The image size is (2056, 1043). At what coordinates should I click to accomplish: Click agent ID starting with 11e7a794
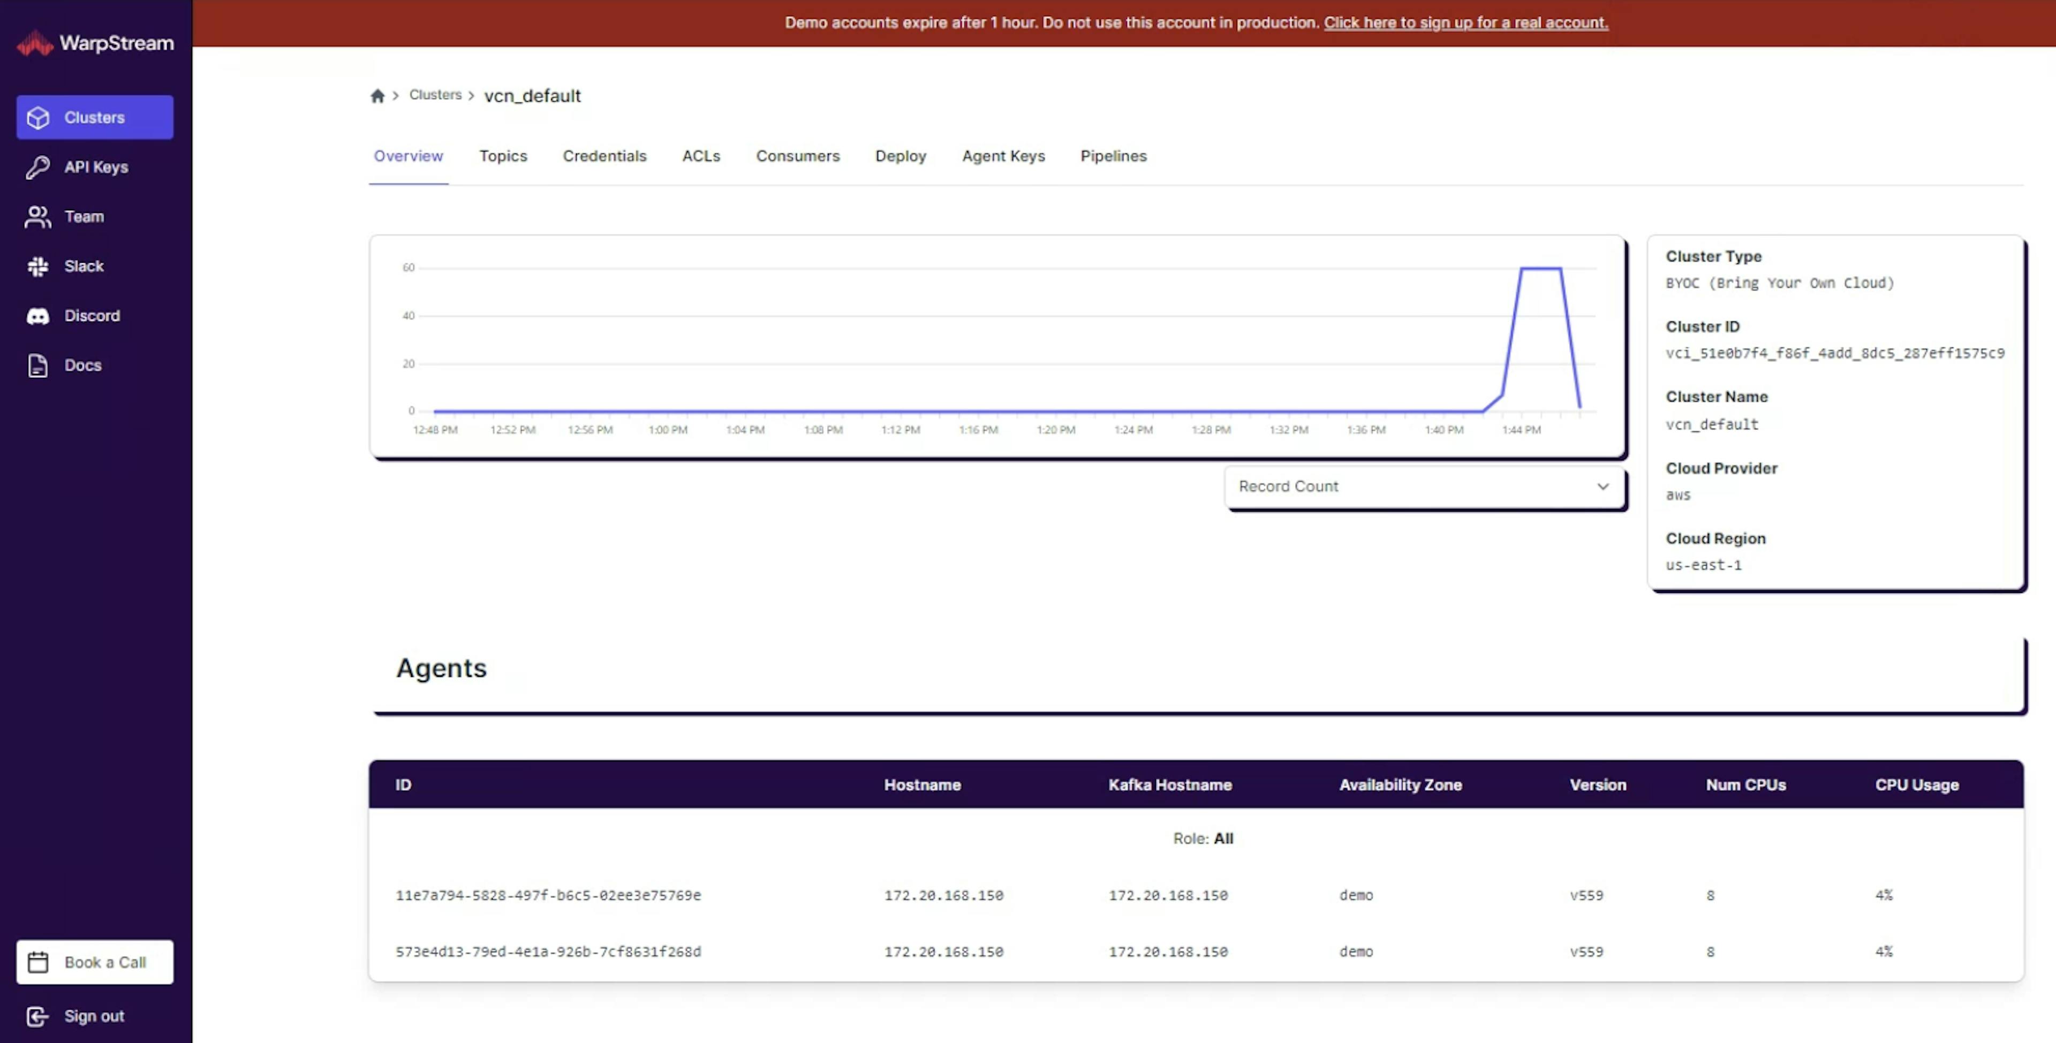[548, 895]
